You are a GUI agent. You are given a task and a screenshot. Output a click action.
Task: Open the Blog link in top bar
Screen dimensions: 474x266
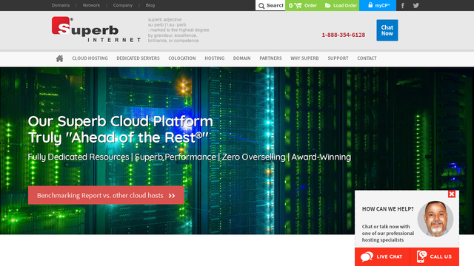pos(150,5)
